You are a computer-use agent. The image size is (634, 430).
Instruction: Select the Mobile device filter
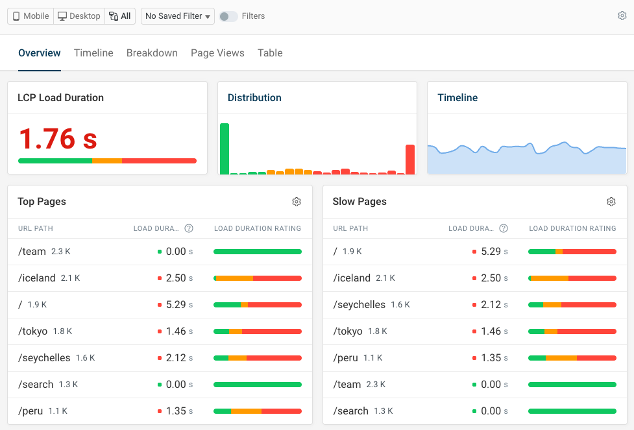30,16
